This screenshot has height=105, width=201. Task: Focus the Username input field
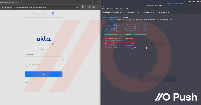click(x=44, y=59)
